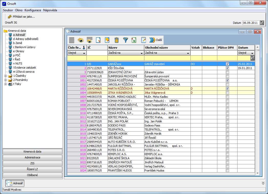Click the keys icon for Přihlásit se jako
This screenshot has width=268, height=194.
[10, 17]
